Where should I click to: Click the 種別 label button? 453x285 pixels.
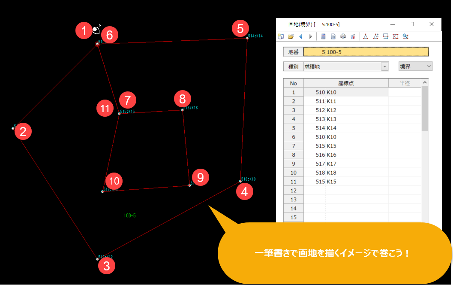click(293, 67)
